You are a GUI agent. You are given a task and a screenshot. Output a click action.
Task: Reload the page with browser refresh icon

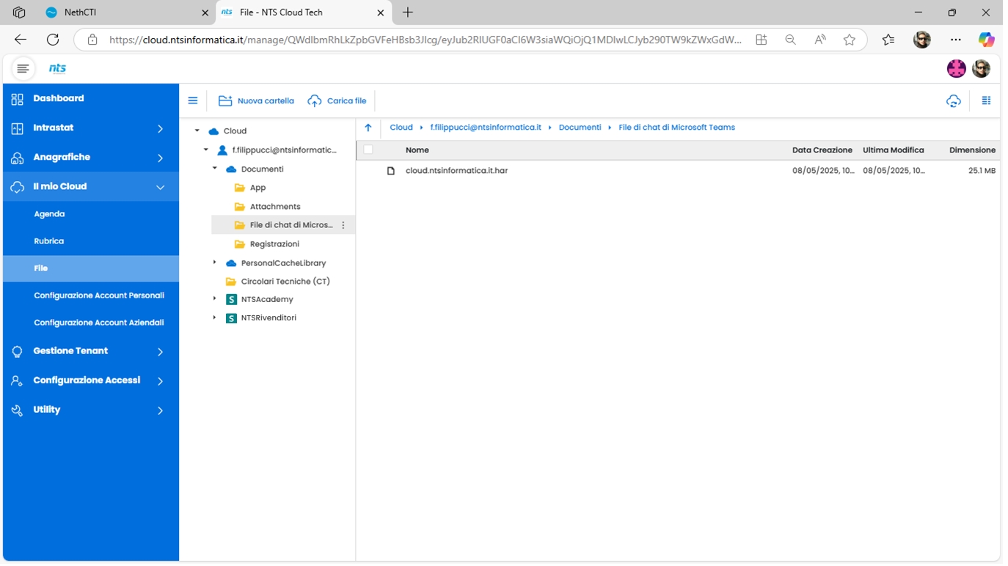53,40
